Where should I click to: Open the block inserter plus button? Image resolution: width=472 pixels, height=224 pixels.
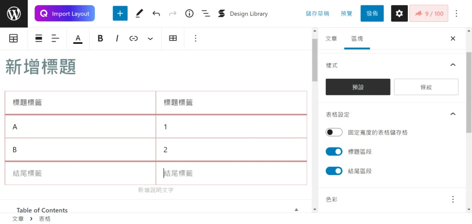[120, 13]
